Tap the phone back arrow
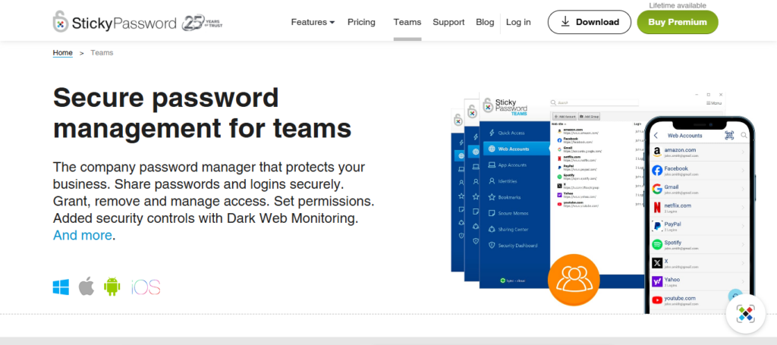The image size is (777, 345). click(x=656, y=135)
